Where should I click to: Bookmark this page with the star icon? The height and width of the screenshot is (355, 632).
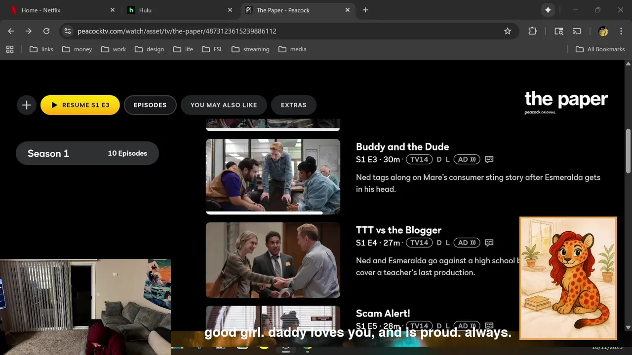[508, 31]
